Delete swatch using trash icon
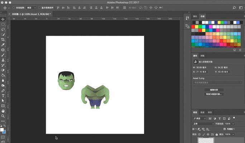The width and height of the screenshot is (245, 143). point(240,50)
